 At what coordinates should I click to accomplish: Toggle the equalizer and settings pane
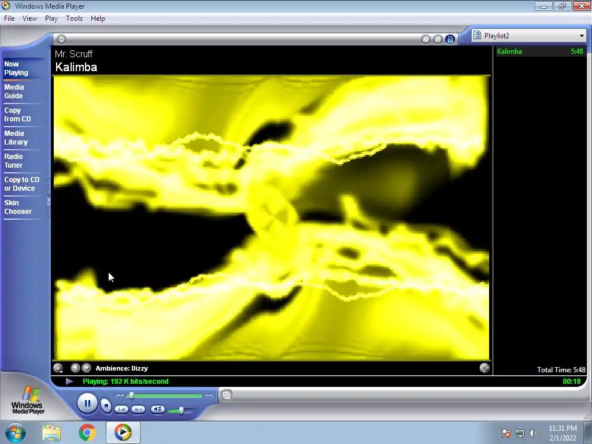[438, 39]
